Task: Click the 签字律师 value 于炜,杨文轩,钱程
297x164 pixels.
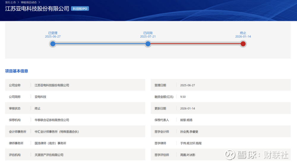Action: [x=191, y=143]
